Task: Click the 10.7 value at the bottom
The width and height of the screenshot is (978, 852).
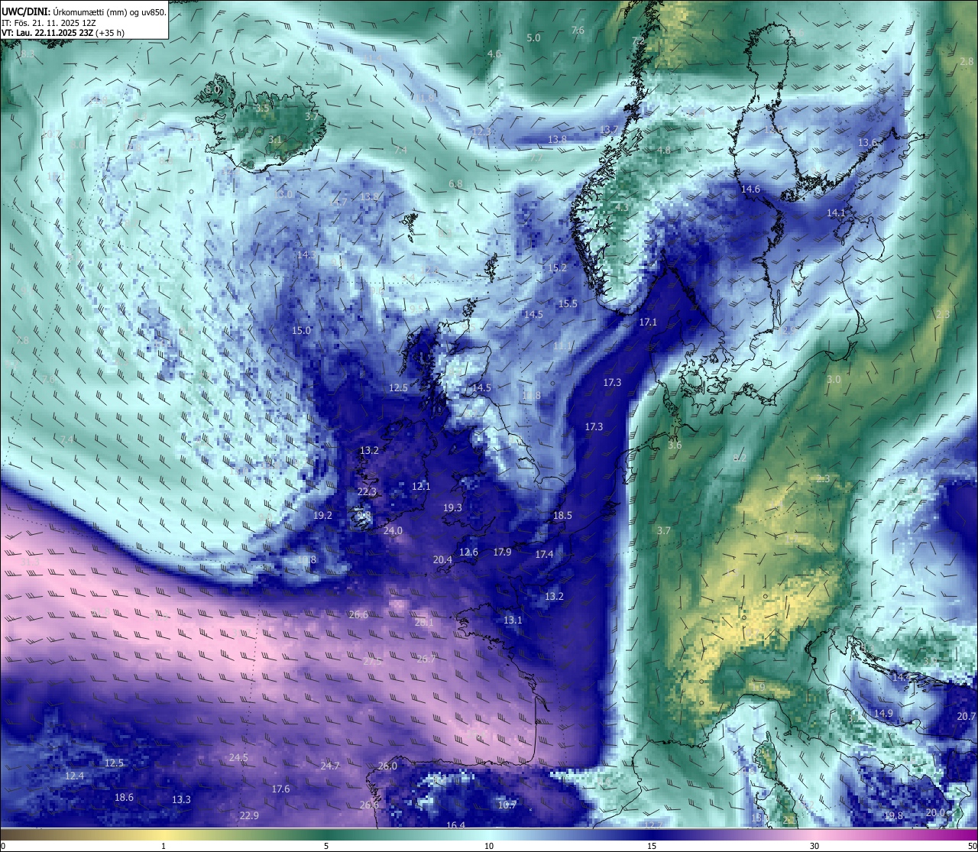Action: (507, 805)
